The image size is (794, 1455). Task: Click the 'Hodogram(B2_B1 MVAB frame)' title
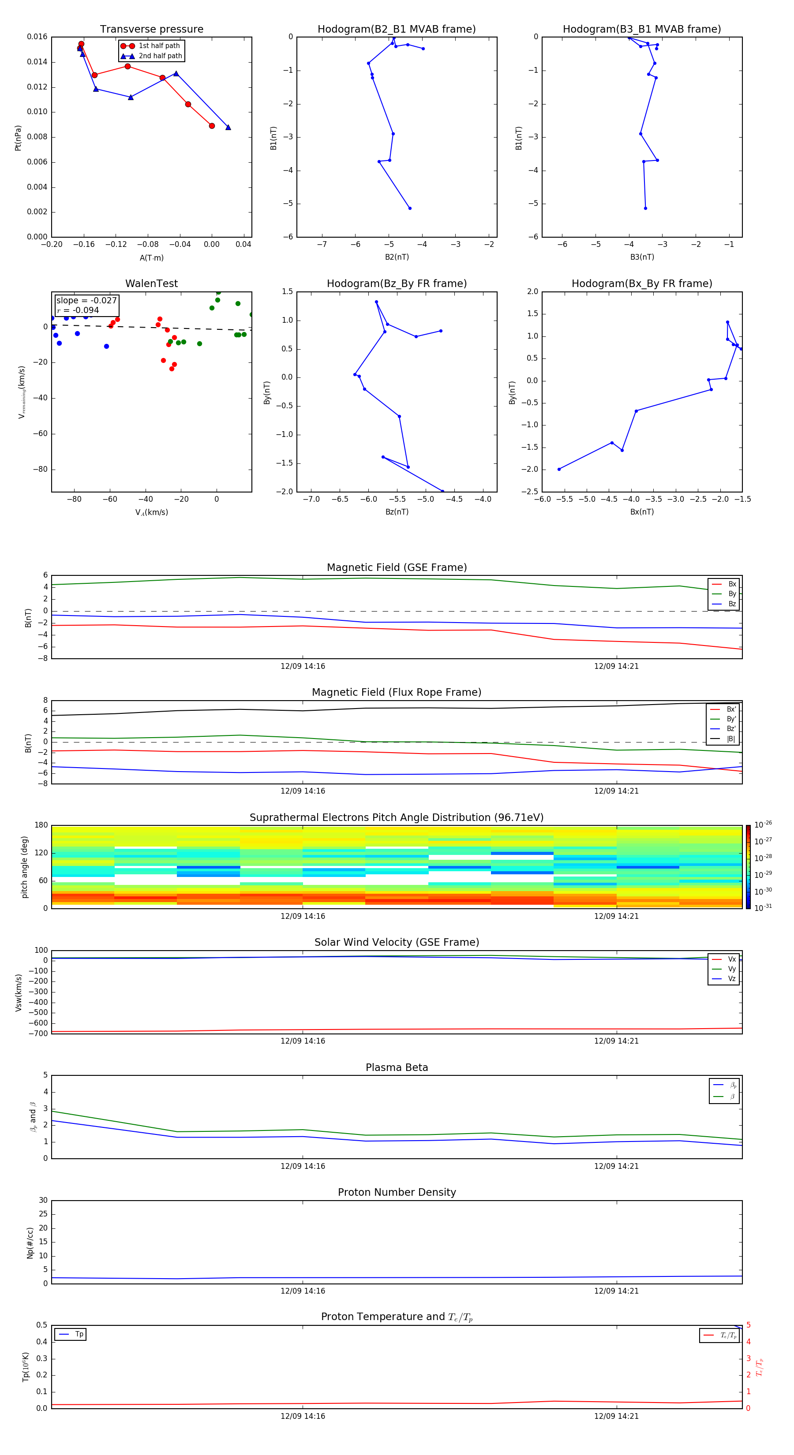(x=397, y=30)
